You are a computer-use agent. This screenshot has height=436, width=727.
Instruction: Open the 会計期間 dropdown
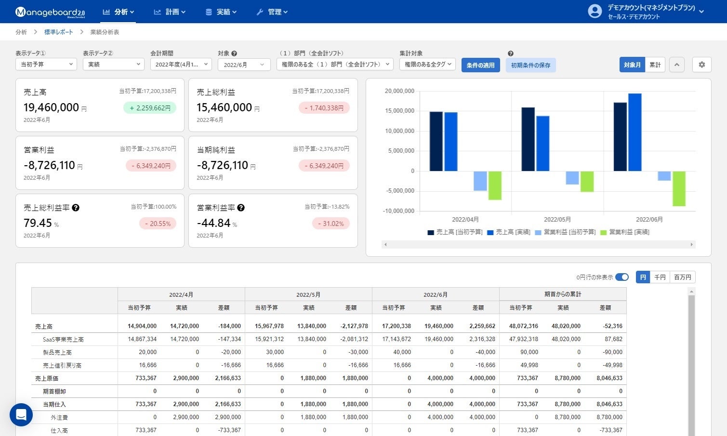(181, 64)
